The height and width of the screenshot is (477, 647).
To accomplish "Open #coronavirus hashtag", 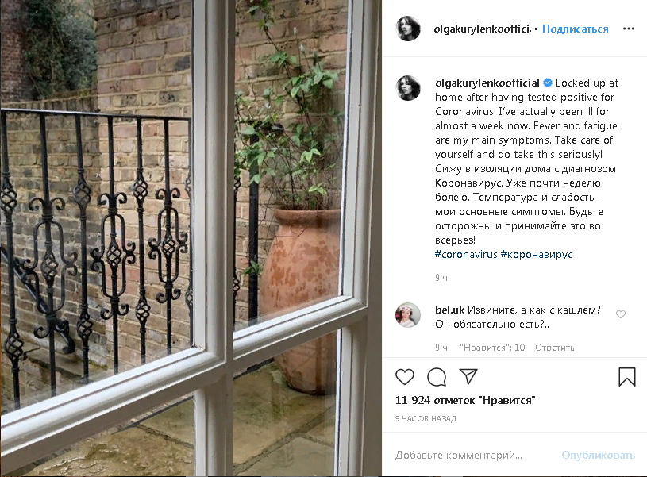I will 466,254.
